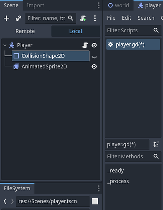
Task: Select player.gd(*) in the scripts list
Action: click(133, 45)
